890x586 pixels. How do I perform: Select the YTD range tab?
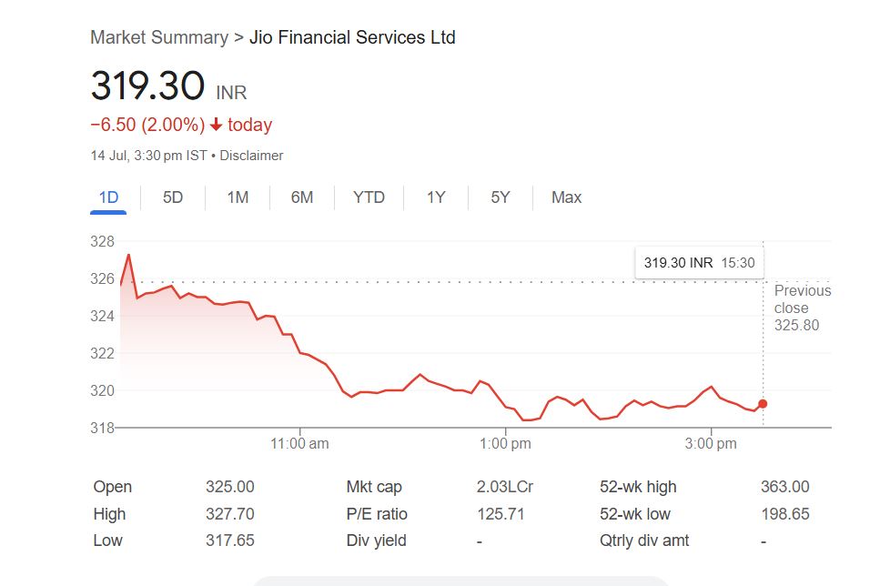click(369, 197)
